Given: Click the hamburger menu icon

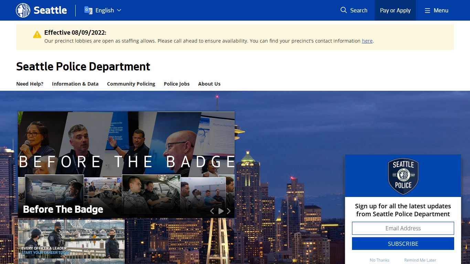Looking at the screenshot, I should [x=427, y=11].
